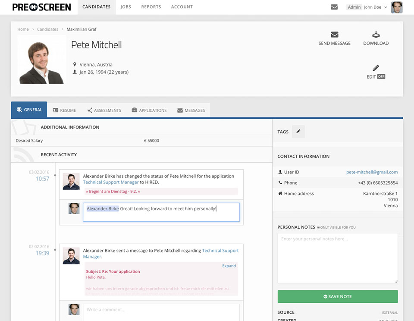Click the Edit pencil icon

(x=376, y=68)
